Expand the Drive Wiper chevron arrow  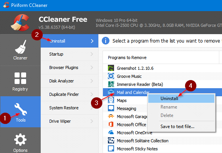pos(92,121)
